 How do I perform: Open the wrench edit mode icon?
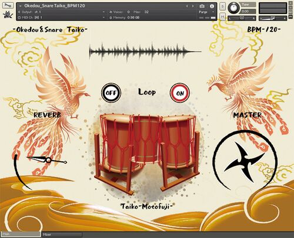tap(8, 5)
